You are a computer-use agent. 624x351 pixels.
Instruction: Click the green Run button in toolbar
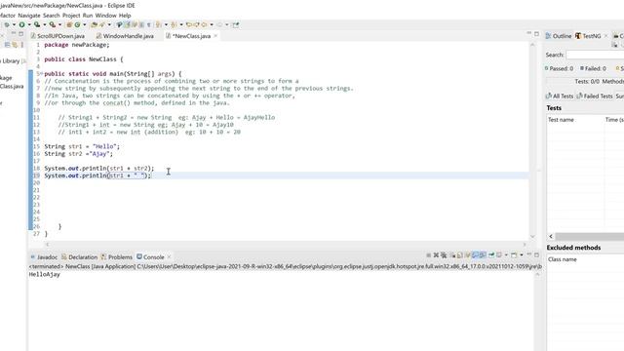(21, 24)
